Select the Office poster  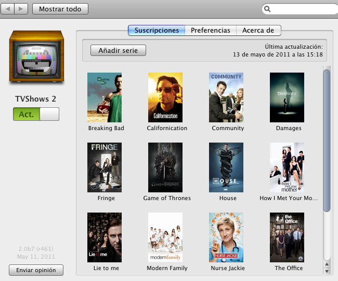pos(287,237)
